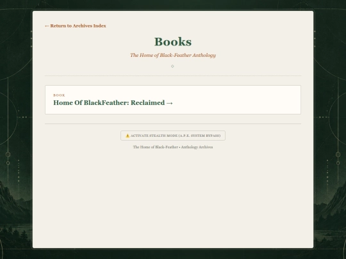
Task: Click the 'BOOK' label on the book card
Action: click(59, 95)
